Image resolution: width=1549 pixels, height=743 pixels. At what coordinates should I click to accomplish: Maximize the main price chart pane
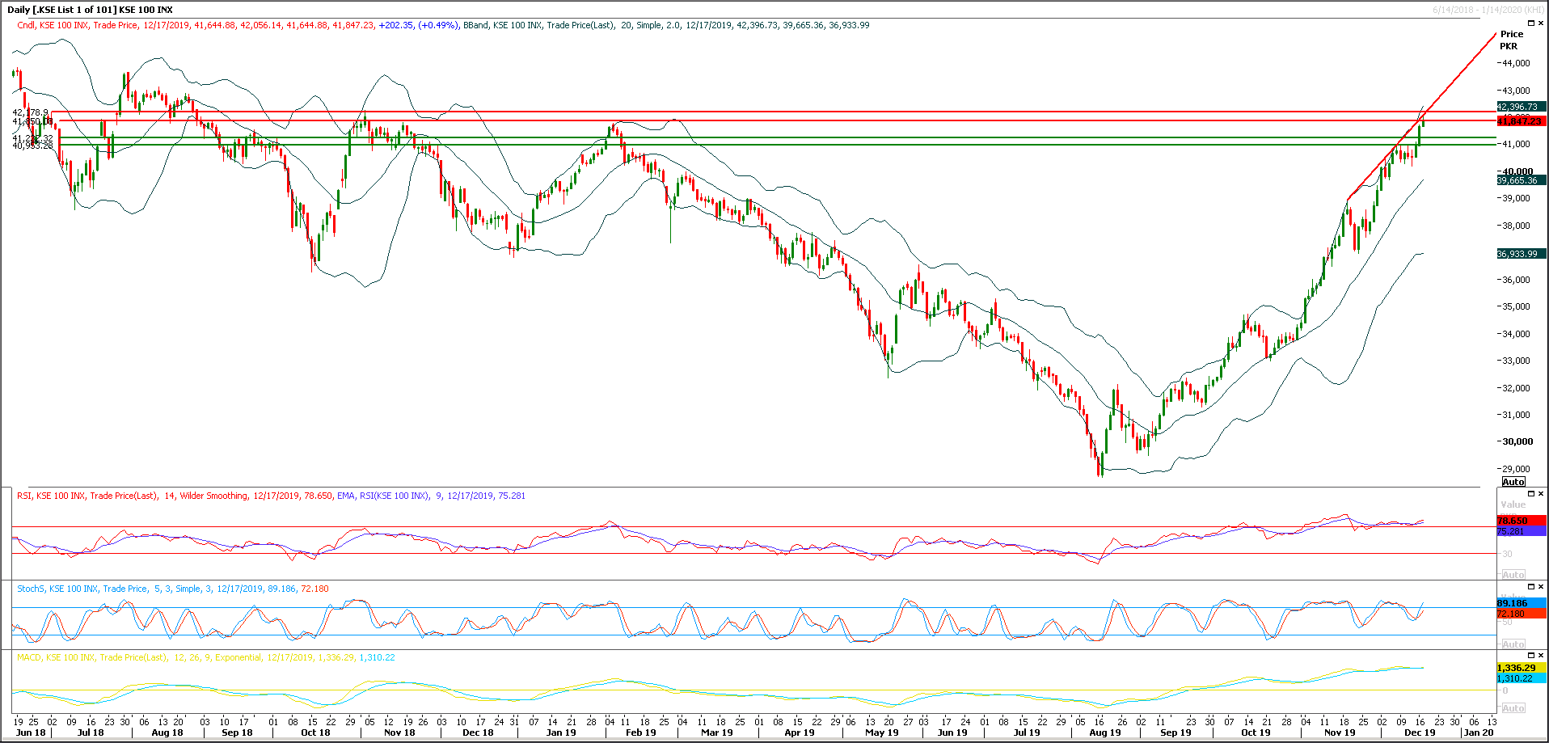tap(1531, 23)
